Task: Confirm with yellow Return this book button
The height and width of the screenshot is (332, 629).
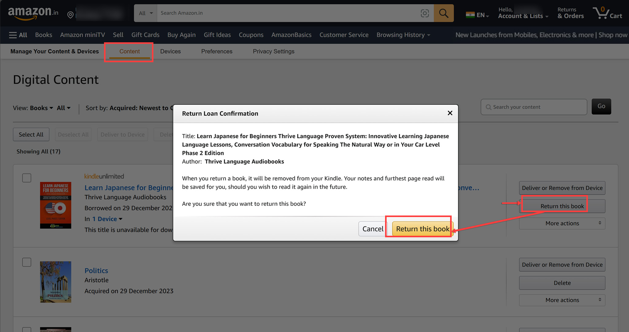Action: (x=423, y=229)
